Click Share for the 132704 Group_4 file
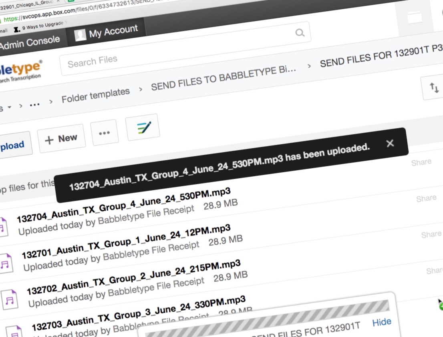 (421, 162)
